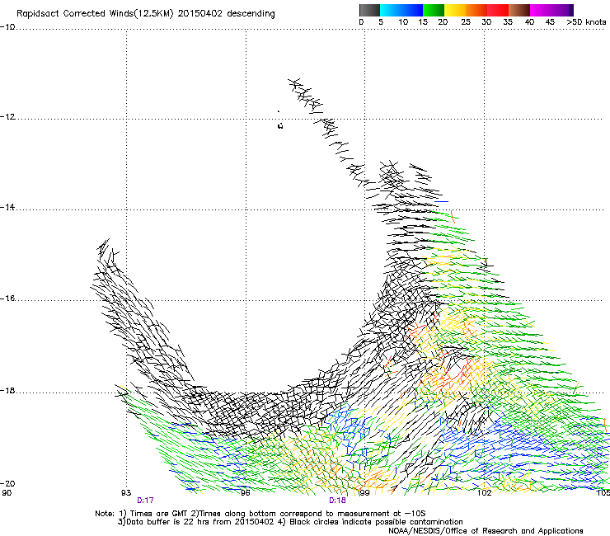
Task: Click the longitude axis label '96'
Action: pyautogui.click(x=245, y=493)
